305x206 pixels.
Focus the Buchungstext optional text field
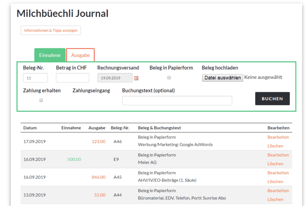[x=177, y=100]
